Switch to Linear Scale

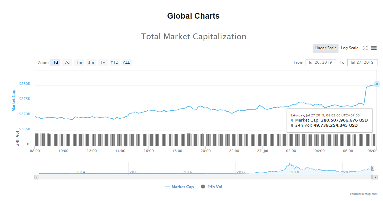click(x=325, y=48)
